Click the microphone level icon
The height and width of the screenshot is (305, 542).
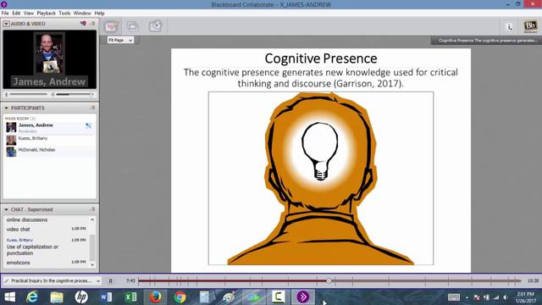pos(6,94)
